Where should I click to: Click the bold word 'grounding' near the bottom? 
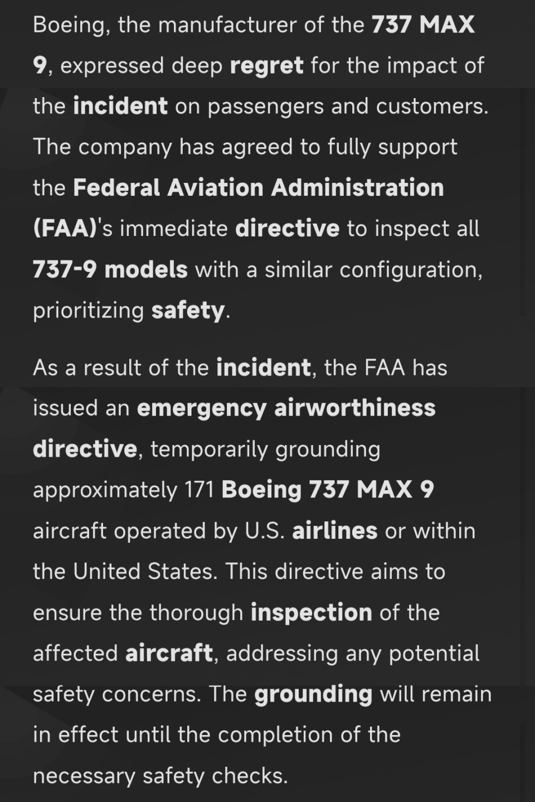tap(313, 694)
